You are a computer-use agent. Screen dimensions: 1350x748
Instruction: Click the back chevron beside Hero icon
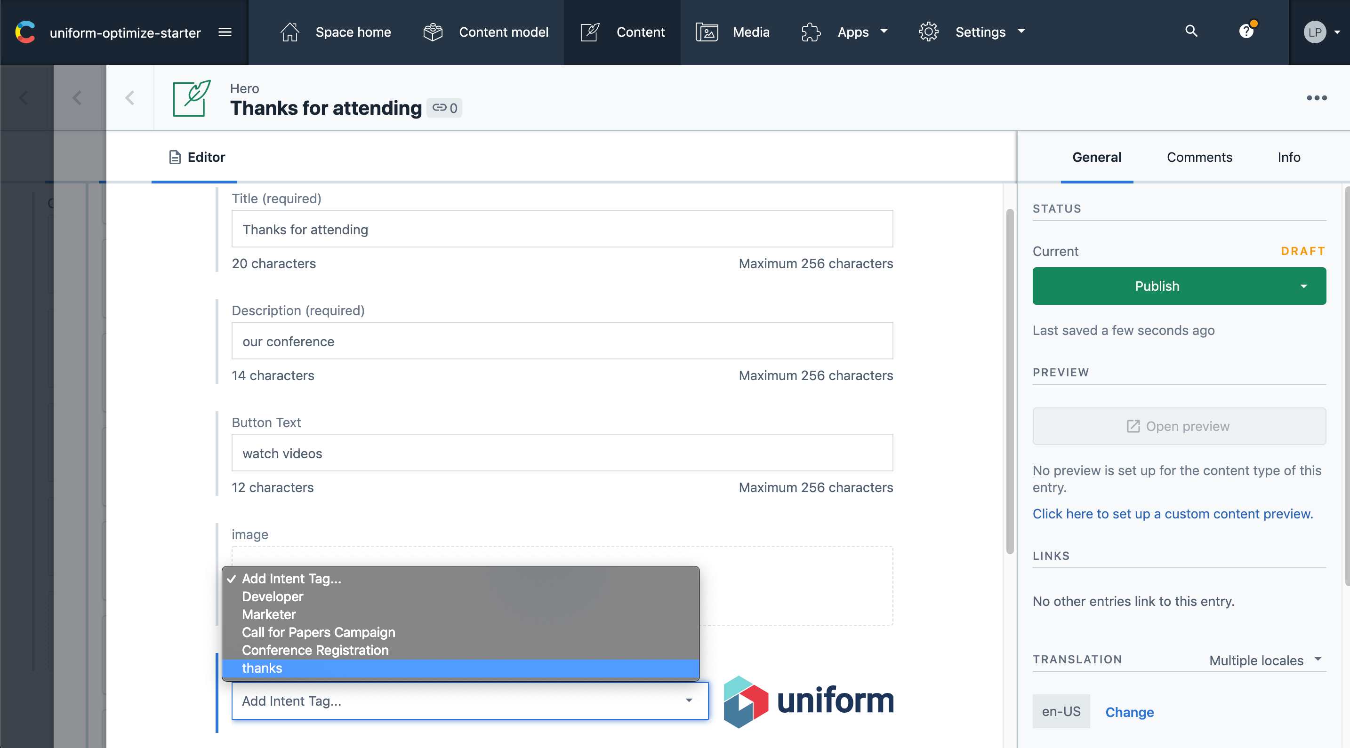(x=130, y=98)
